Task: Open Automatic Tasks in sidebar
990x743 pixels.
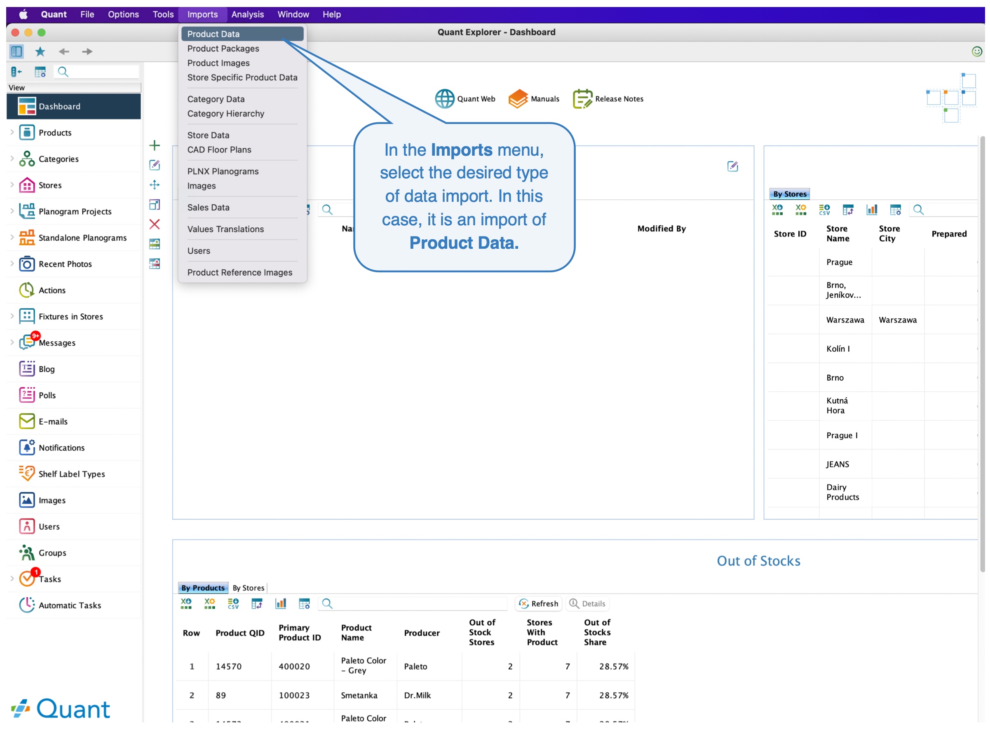Action: click(74, 606)
